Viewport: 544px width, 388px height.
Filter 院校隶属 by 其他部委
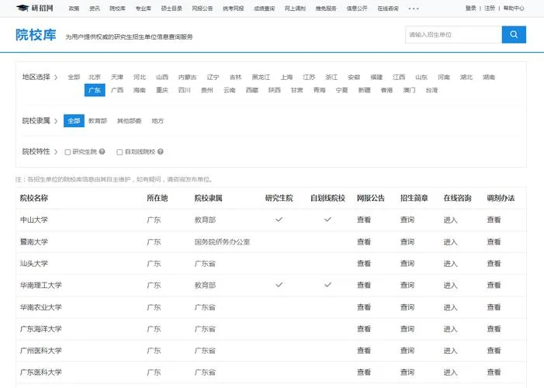(129, 121)
